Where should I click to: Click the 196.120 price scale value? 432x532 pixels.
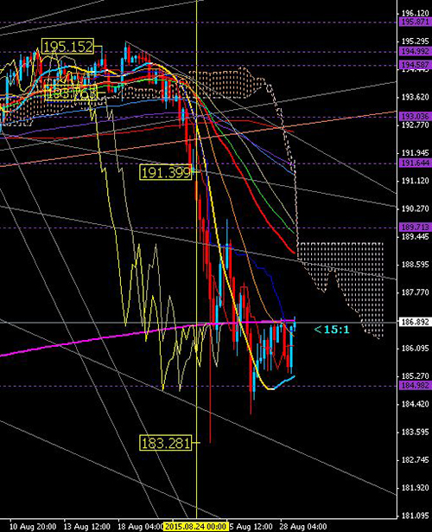click(415, 14)
